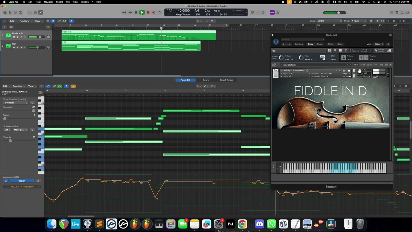Viewport: 412px width, 232px height.
Task: Open Any Ch.: 1 = Modulation dropdown
Action: [x=22, y=187]
